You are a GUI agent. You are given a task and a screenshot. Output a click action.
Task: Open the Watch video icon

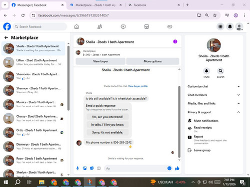click(x=123, y=26)
